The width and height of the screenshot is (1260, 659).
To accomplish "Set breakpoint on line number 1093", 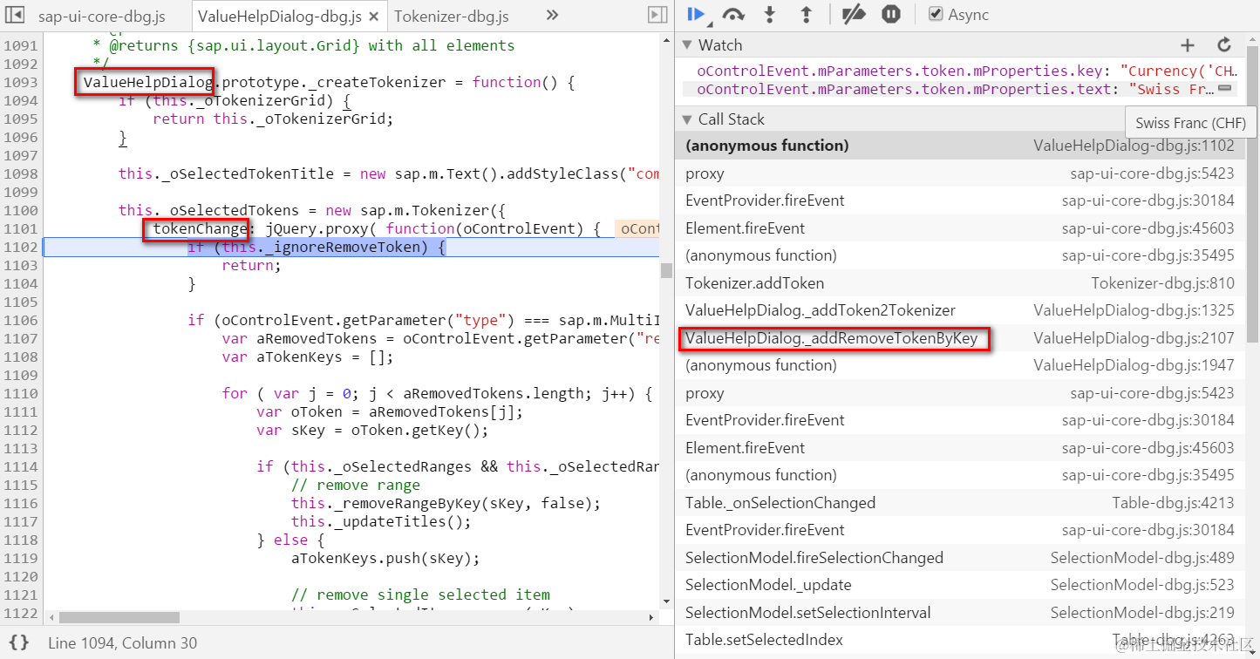I will pyautogui.click(x=19, y=82).
